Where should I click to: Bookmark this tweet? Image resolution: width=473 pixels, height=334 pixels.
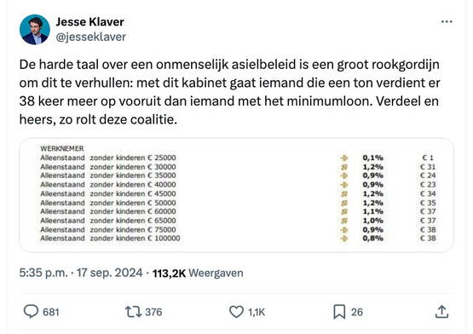pyautogui.click(x=339, y=312)
